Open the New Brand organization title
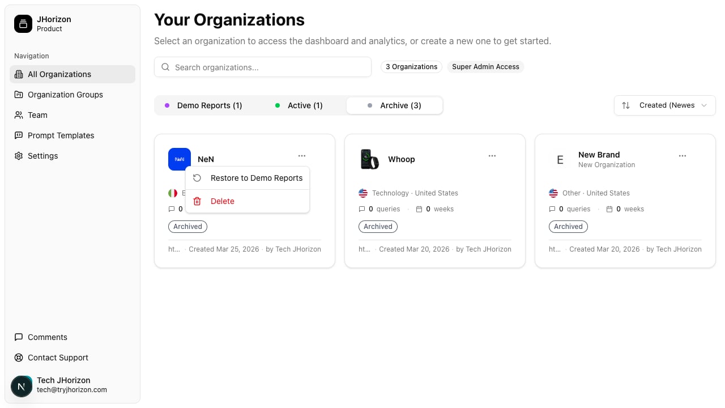Image resolution: width=725 pixels, height=408 pixels. pos(599,155)
